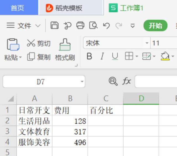Select column C header
This screenshot has height=156, width=177.
(106, 99)
